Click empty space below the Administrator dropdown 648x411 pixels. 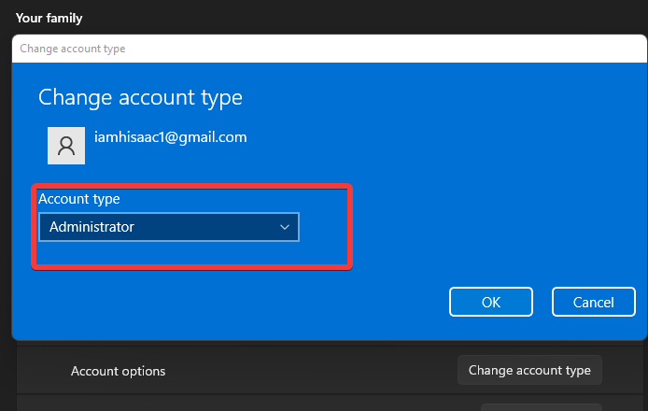169,252
